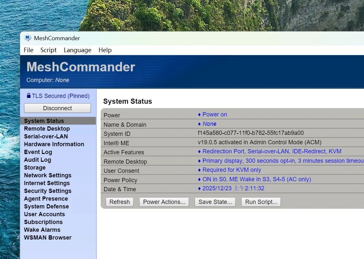Open Internet Settings page
364x259 pixels.
(47, 183)
